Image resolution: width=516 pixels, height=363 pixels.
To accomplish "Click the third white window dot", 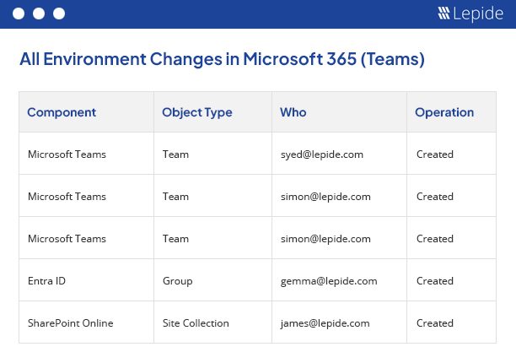I will click(x=59, y=14).
